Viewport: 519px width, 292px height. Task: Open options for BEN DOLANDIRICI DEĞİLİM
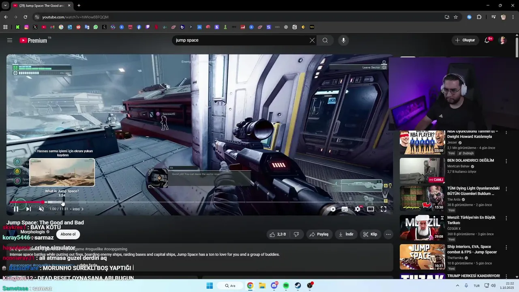point(506,161)
